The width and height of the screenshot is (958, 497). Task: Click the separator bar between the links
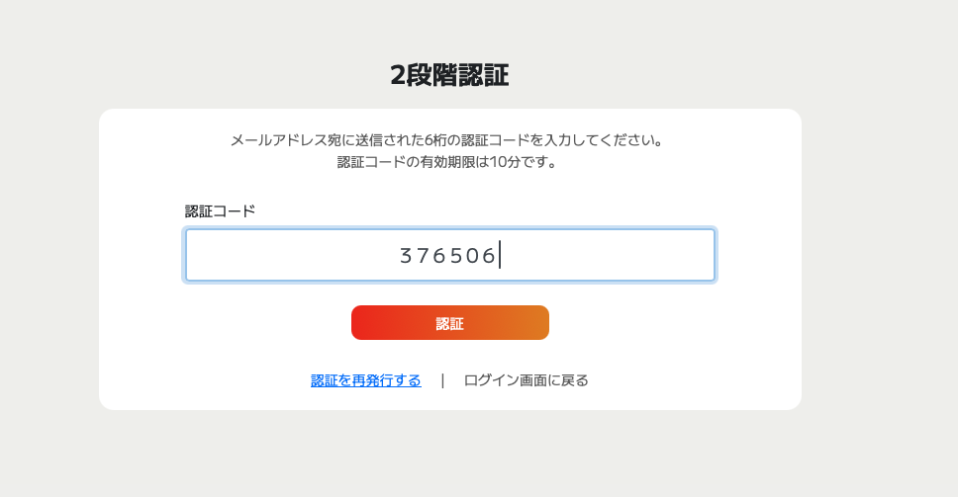pyautogui.click(x=442, y=380)
